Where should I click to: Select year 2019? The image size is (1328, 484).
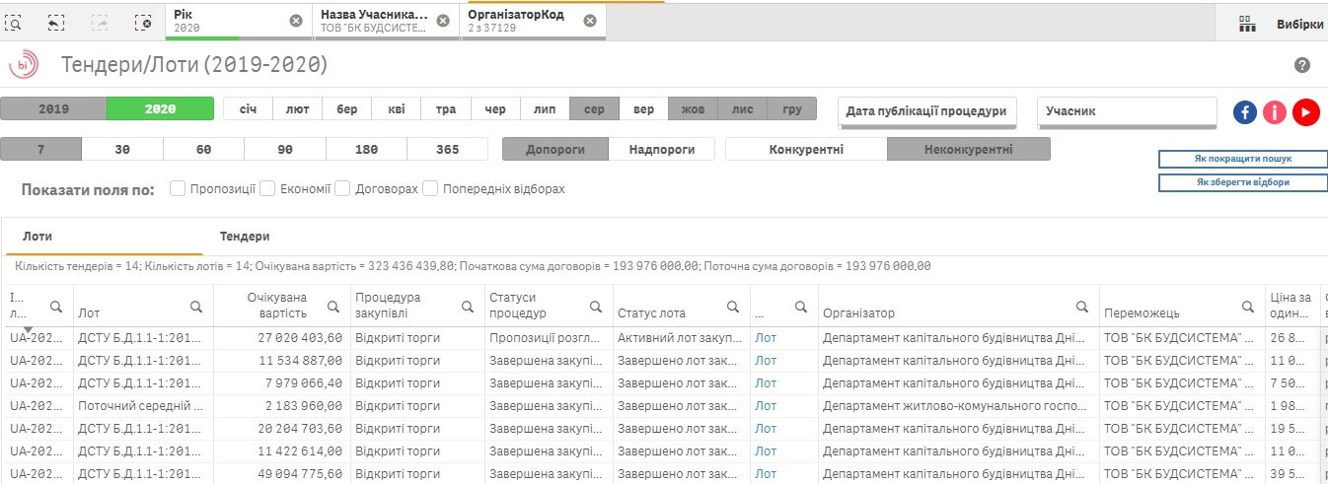click(53, 109)
